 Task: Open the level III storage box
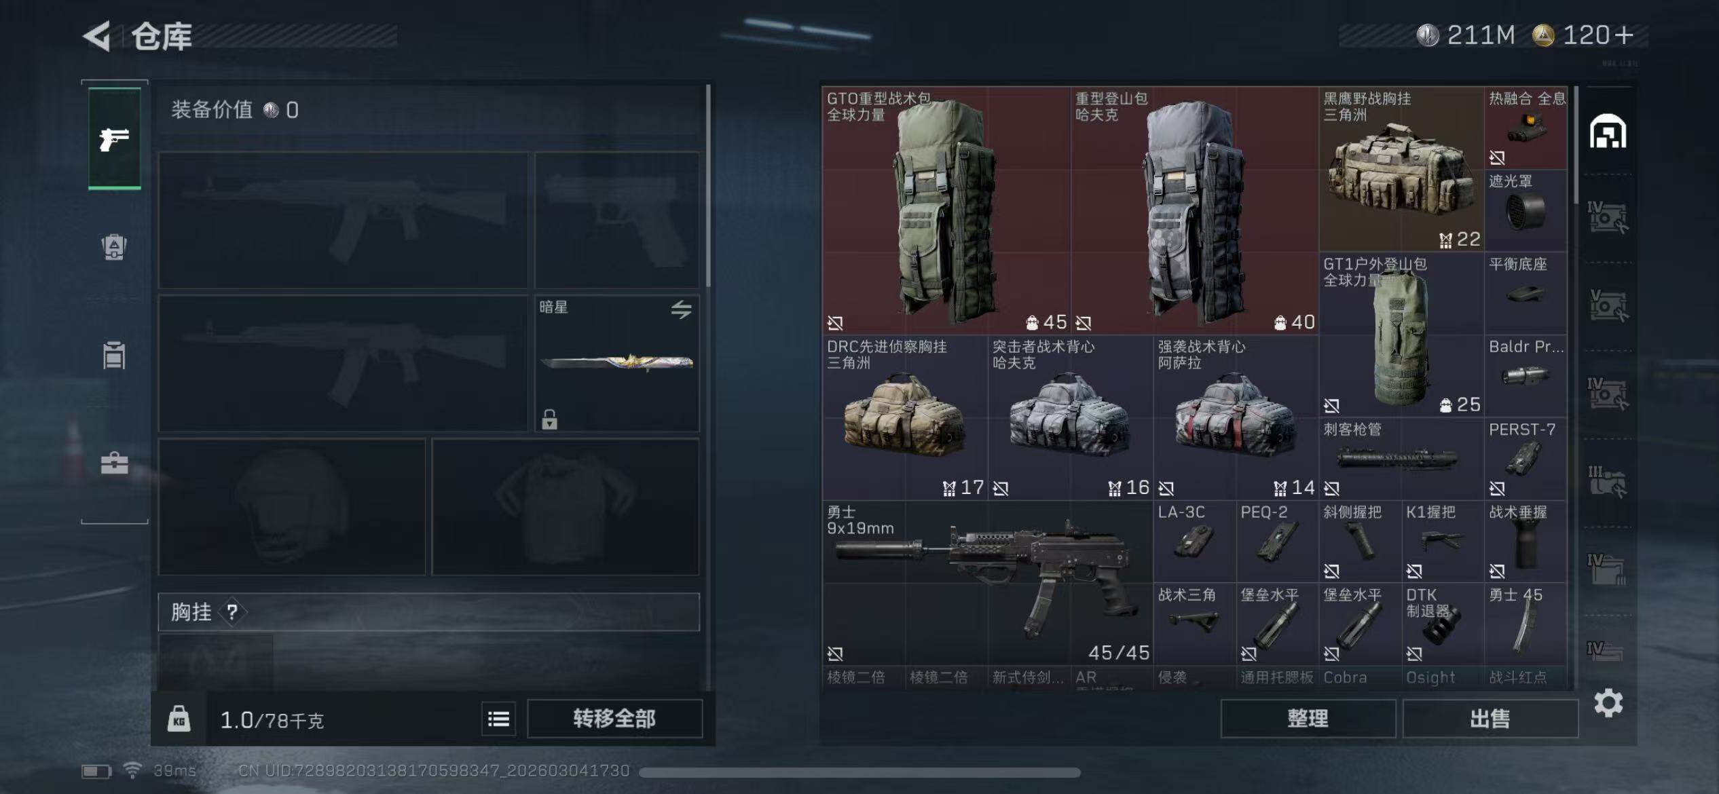coord(1608,482)
